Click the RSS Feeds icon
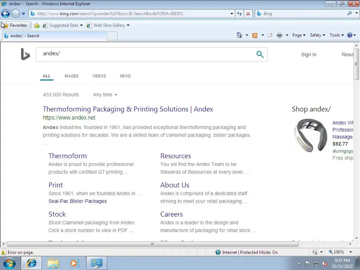 coord(255,35)
